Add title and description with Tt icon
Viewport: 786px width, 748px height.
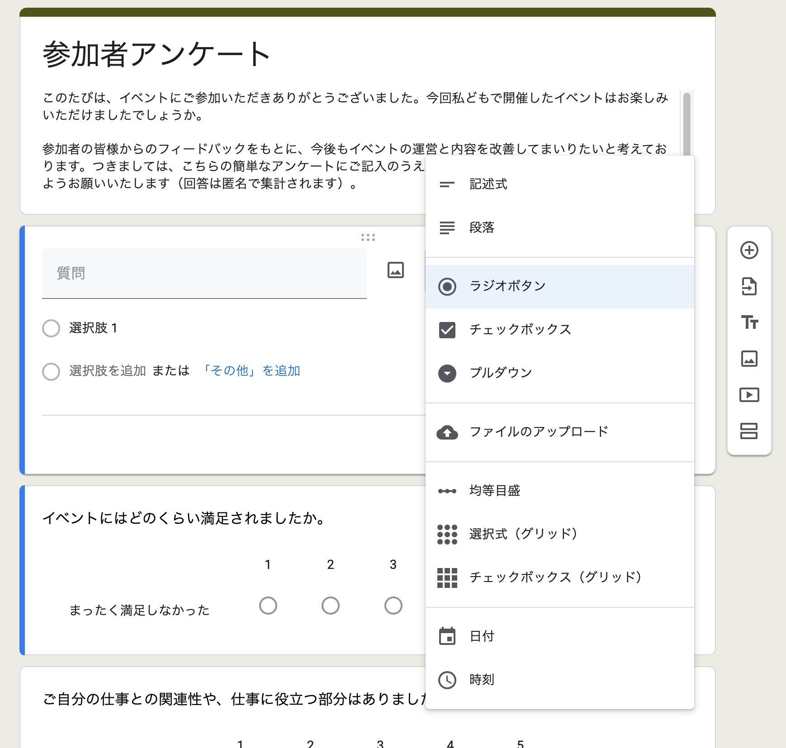749,322
